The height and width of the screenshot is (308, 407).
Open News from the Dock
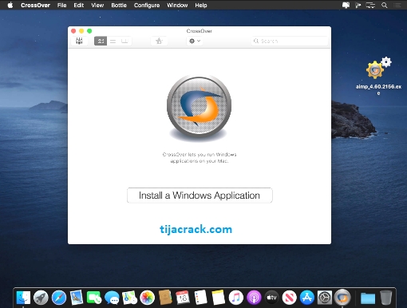pos(290,298)
